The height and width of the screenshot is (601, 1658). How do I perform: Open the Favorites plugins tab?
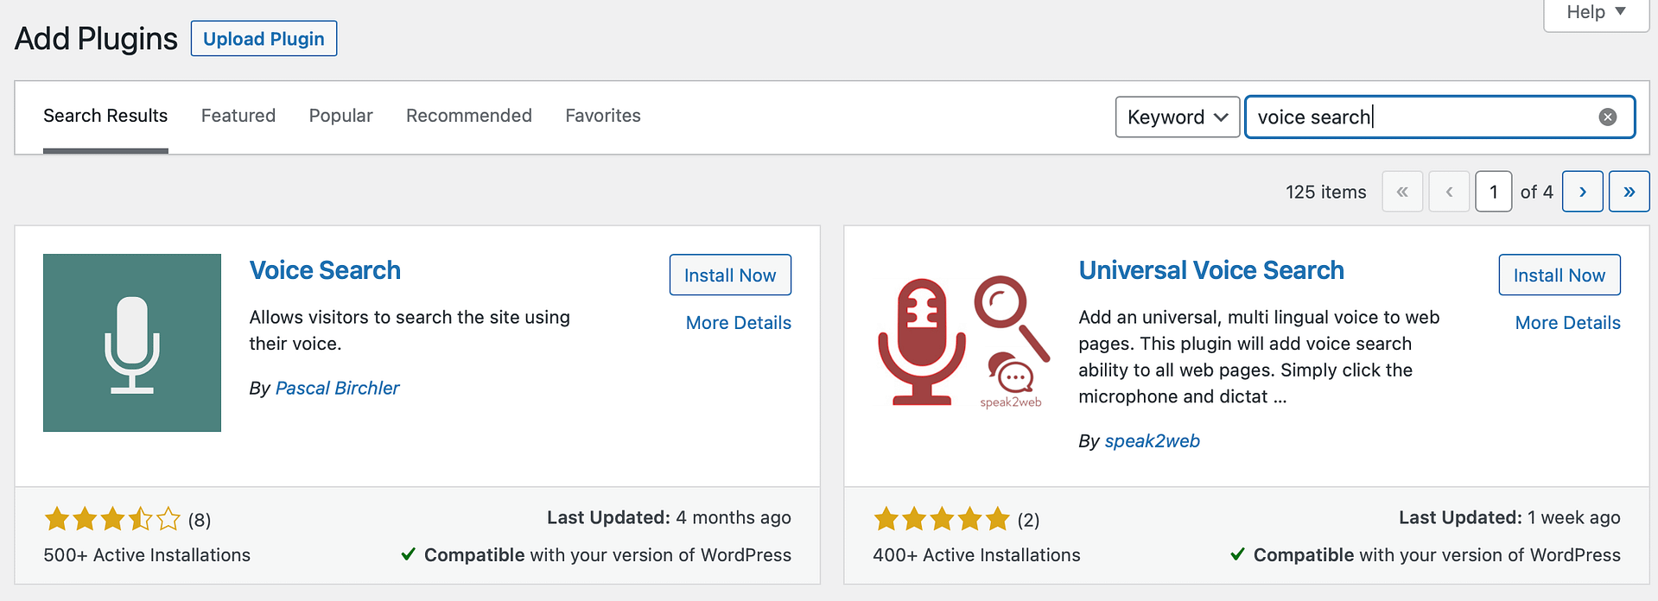(603, 116)
